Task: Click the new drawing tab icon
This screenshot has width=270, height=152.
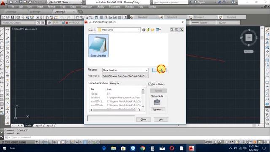Action: click(x=81, y=12)
